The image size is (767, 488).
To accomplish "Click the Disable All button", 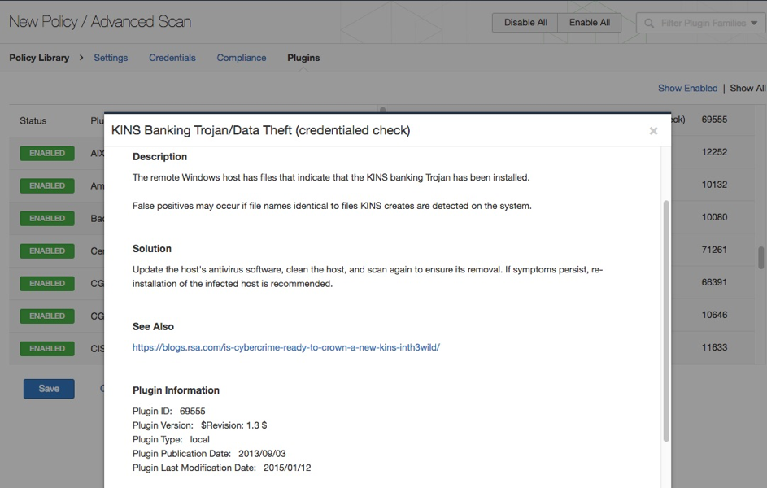I will pos(525,23).
